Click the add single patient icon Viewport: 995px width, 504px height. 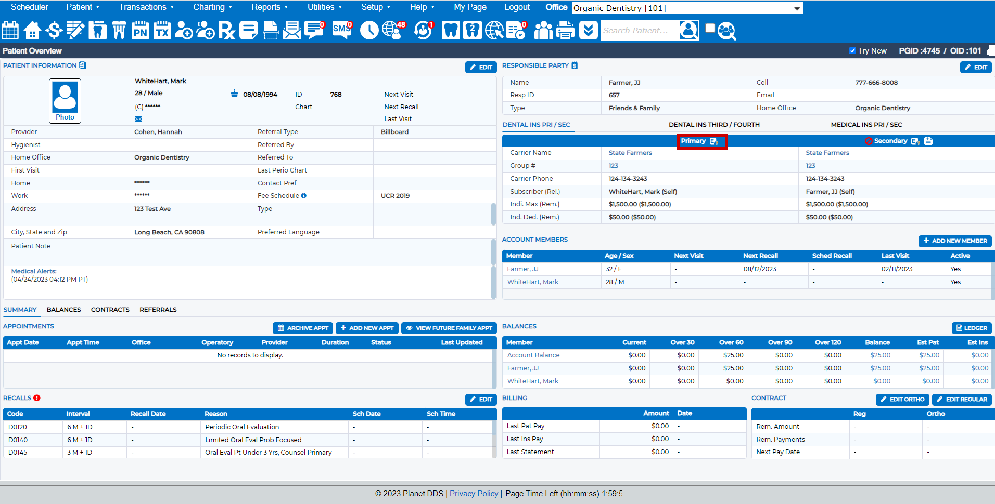[x=184, y=30]
